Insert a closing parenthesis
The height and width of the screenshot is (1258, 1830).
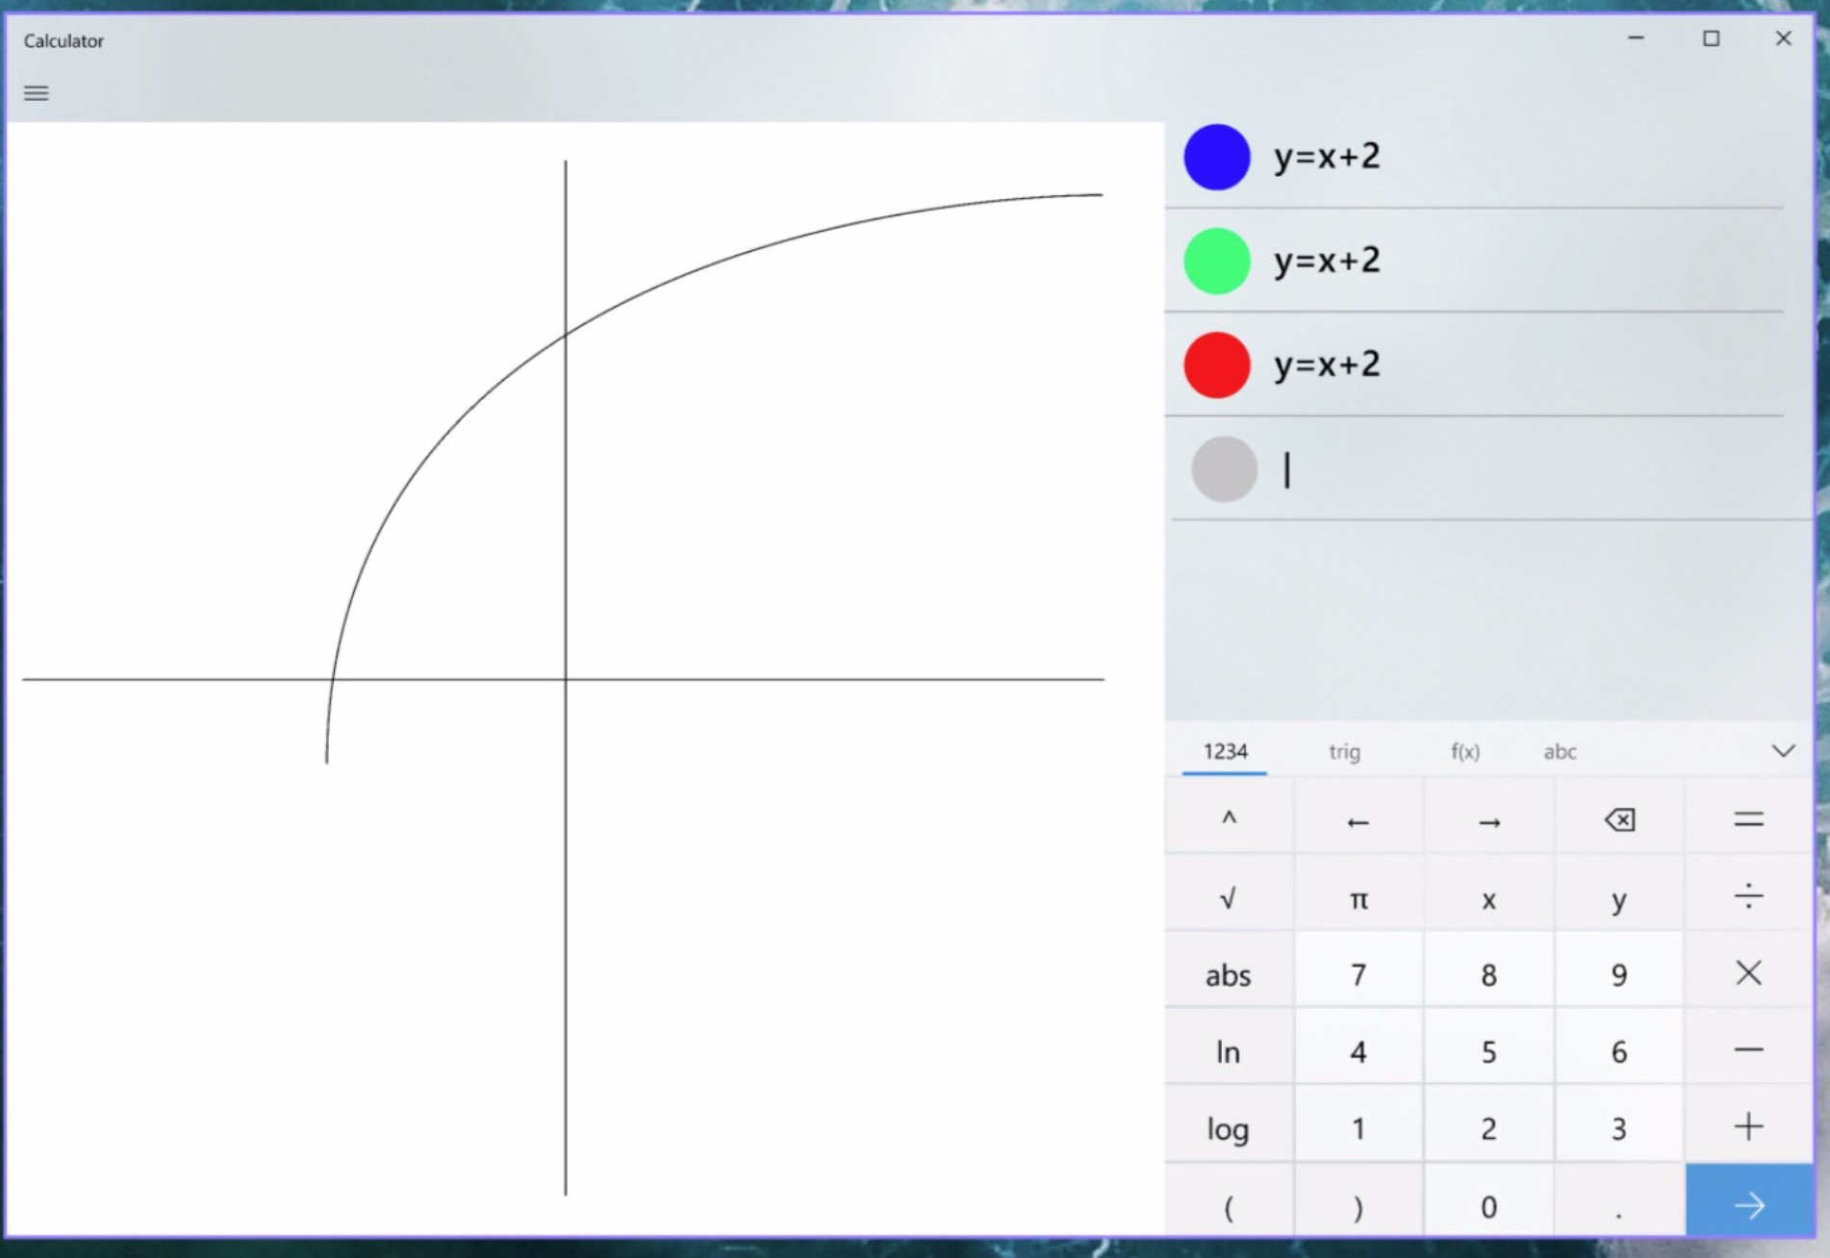(x=1359, y=1200)
